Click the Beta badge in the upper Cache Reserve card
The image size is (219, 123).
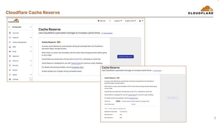pos(59,42)
